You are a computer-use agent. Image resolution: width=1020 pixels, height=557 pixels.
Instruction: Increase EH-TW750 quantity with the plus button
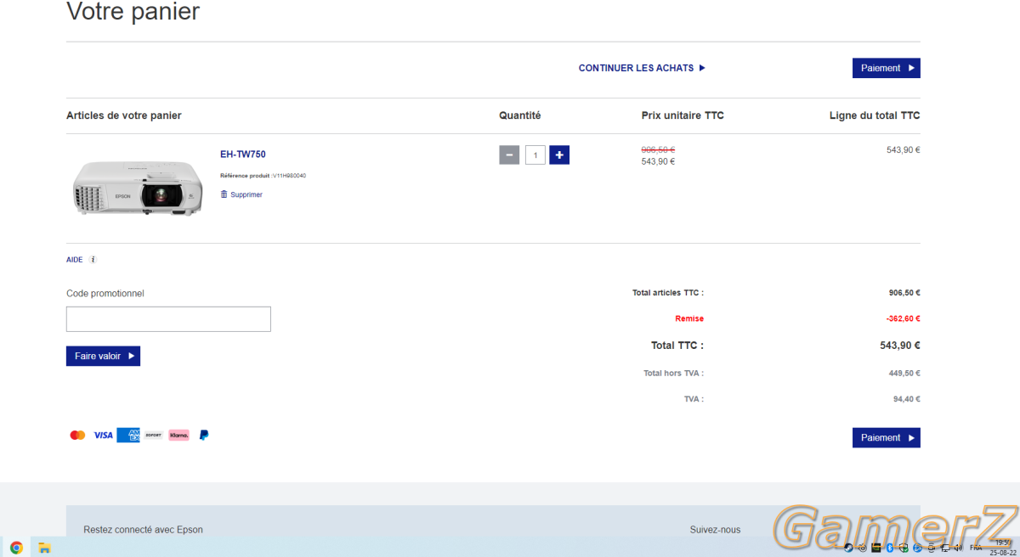point(559,155)
